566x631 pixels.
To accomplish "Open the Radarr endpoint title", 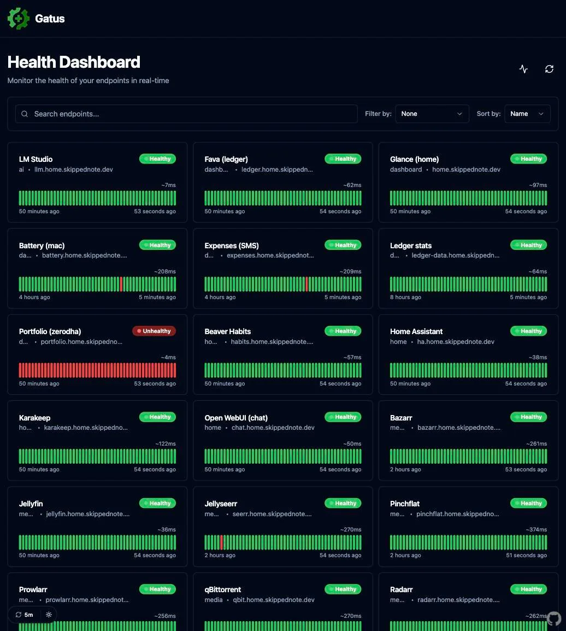I will tap(401, 589).
